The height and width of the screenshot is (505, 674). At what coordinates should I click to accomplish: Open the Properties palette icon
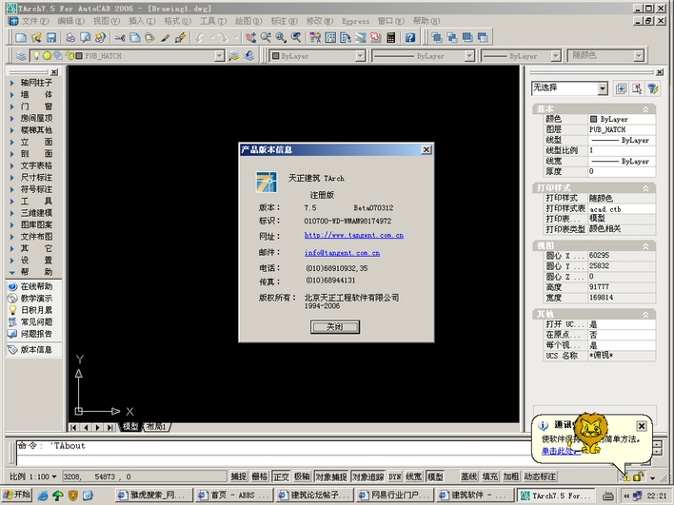click(315, 38)
